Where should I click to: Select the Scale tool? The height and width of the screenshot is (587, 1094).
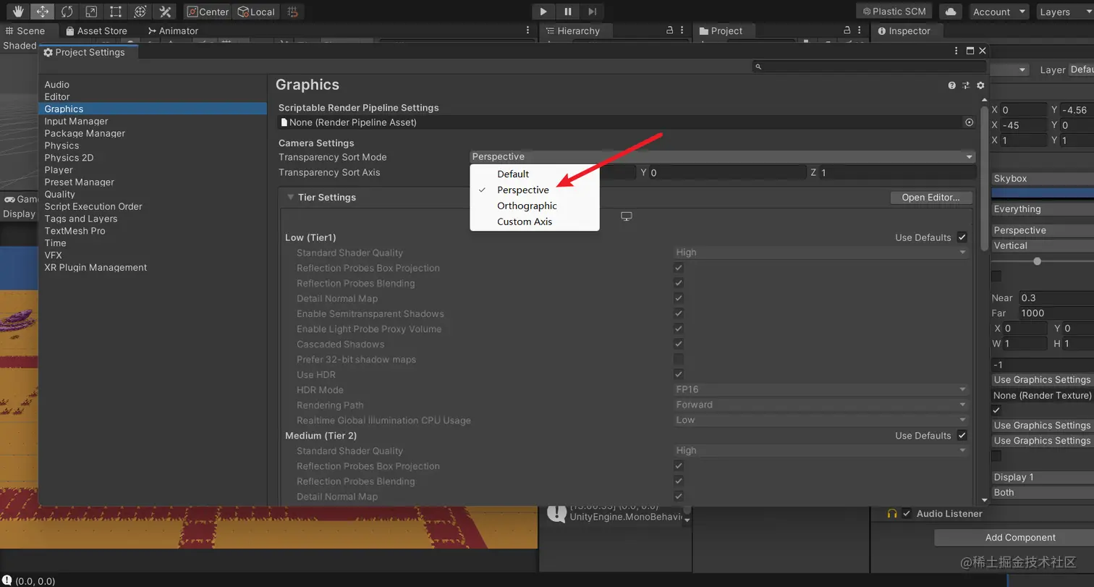pyautogui.click(x=91, y=12)
